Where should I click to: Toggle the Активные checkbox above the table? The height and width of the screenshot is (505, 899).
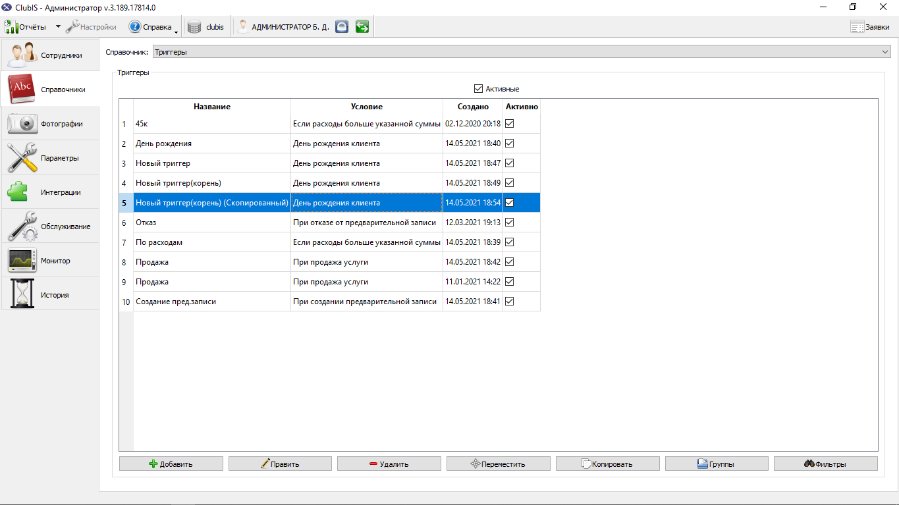point(478,89)
